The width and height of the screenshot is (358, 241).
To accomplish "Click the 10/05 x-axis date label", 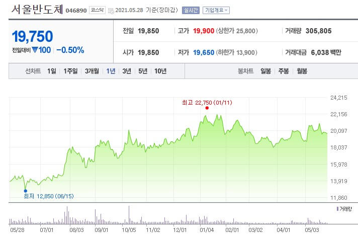I will (x=129, y=230).
